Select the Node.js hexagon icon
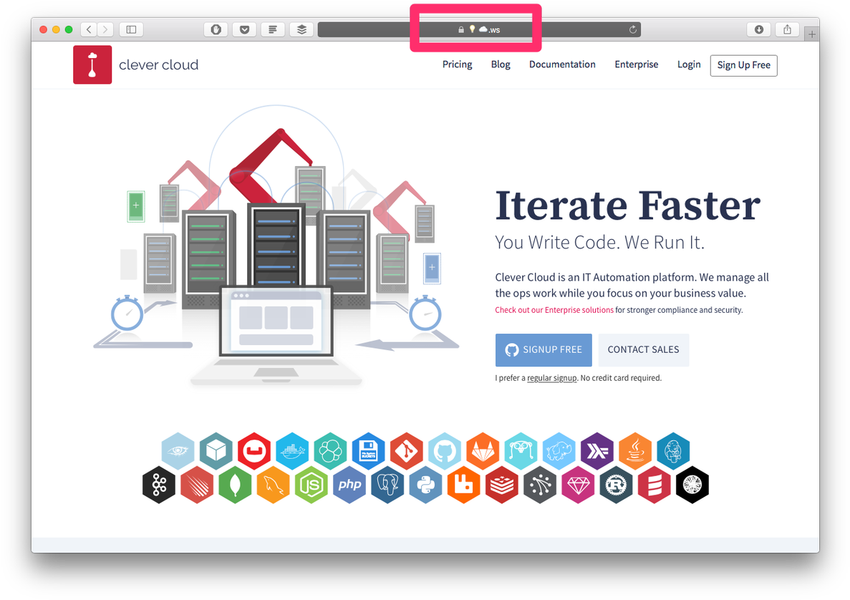 pyautogui.click(x=311, y=485)
